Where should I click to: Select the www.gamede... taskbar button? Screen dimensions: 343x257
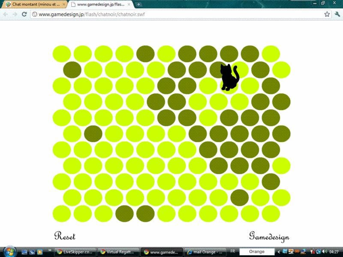coord(162,252)
